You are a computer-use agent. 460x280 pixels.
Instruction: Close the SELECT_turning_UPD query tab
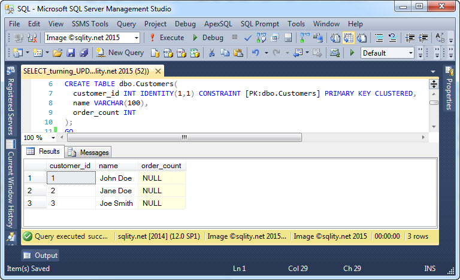pos(158,71)
